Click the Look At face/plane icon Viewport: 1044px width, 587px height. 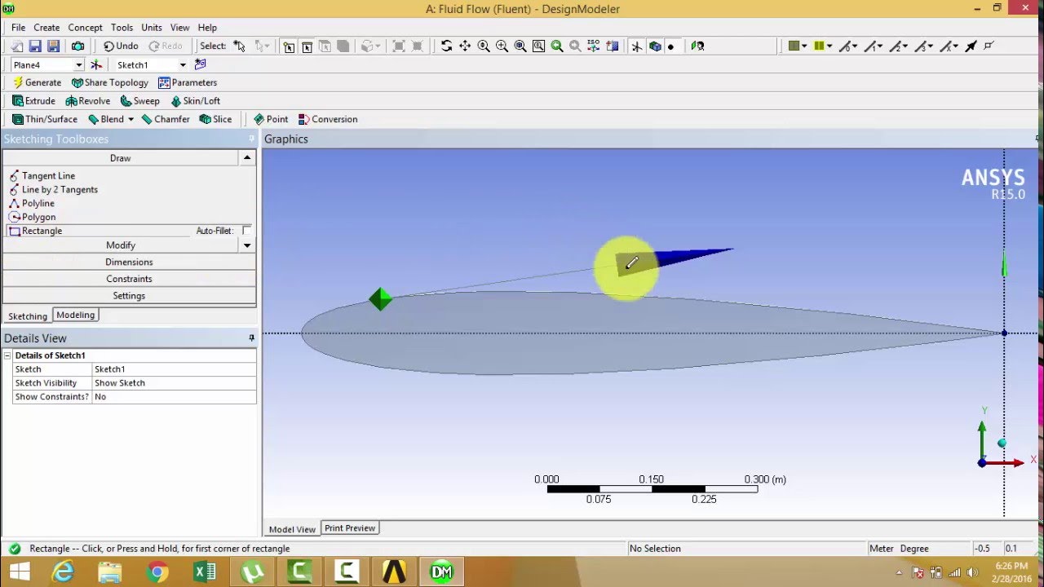click(613, 46)
